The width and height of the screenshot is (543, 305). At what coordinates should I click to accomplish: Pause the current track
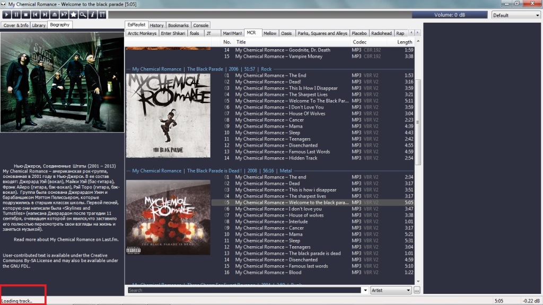(x=16, y=14)
